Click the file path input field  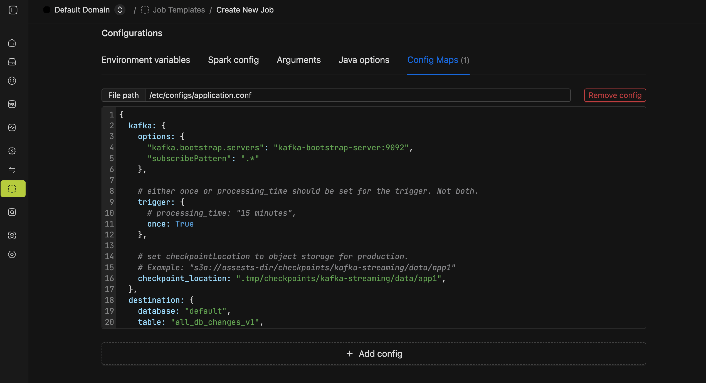pyautogui.click(x=358, y=95)
